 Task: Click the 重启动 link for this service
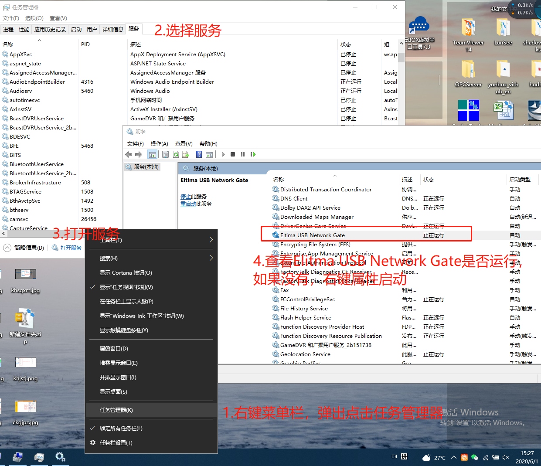(x=188, y=204)
